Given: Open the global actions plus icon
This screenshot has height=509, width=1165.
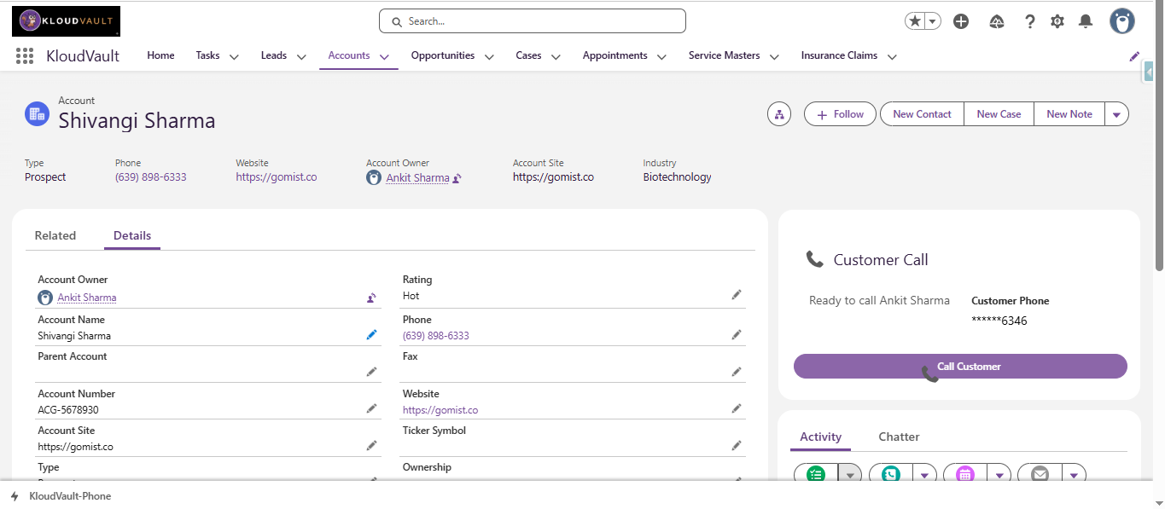Looking at the screenshot, I should 961,21.
